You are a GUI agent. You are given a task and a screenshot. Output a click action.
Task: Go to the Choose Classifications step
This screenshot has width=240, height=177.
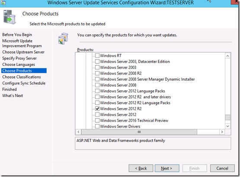pyautogui.click(x=22, y=77)
